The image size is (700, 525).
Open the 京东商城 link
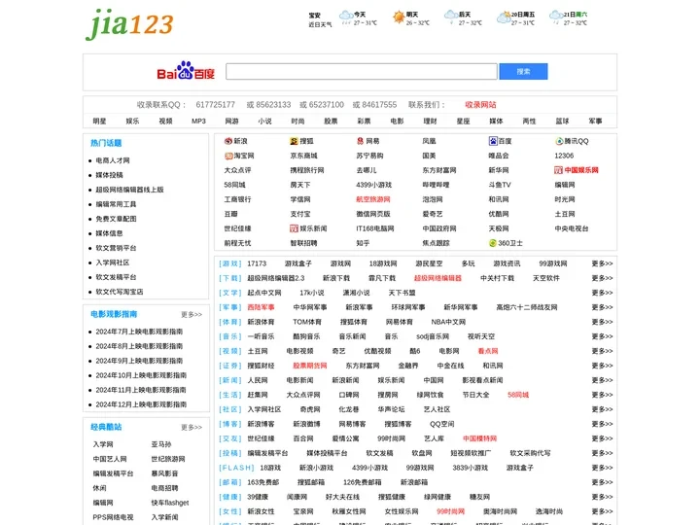(x=303, y=156)
